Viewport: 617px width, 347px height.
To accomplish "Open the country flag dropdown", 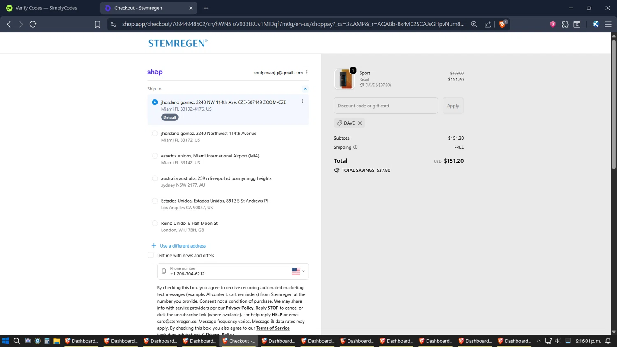I will [x=298, y=271].
